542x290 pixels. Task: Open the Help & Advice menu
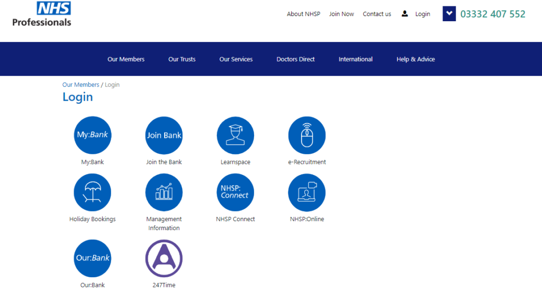tap(415, 59)
